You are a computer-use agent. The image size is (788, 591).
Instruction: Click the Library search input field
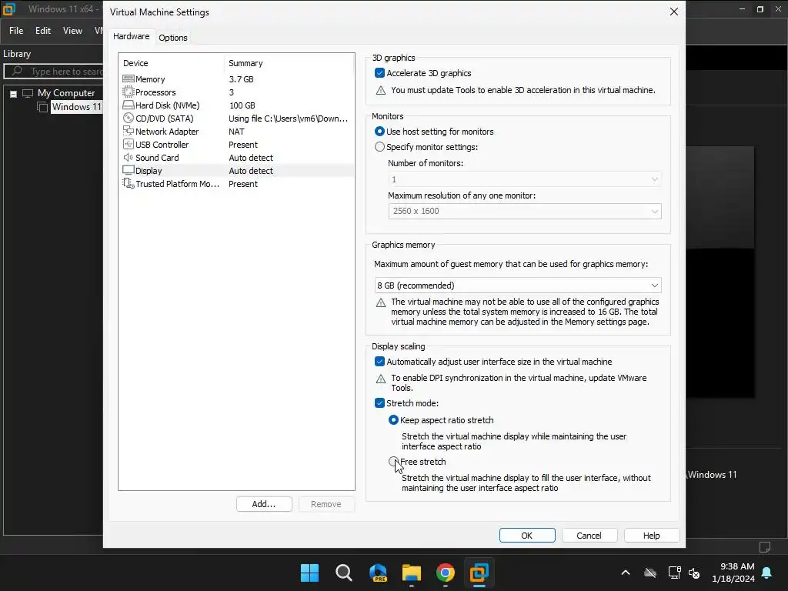(x=54, y=72)
